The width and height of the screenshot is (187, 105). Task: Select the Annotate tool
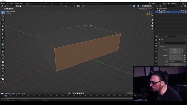3,34
